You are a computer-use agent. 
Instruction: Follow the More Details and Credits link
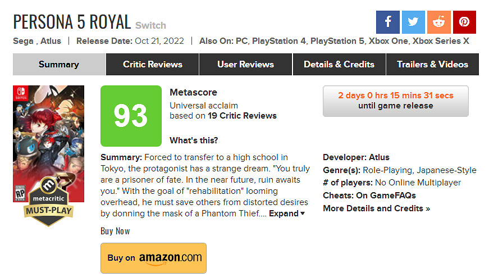click(x=376, y=208)
